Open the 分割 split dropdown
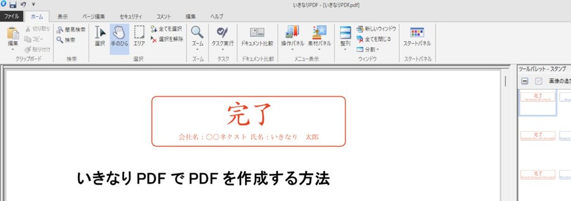 point(368,49)
